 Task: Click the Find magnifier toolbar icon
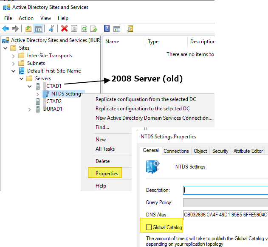(x=130, y=28)
